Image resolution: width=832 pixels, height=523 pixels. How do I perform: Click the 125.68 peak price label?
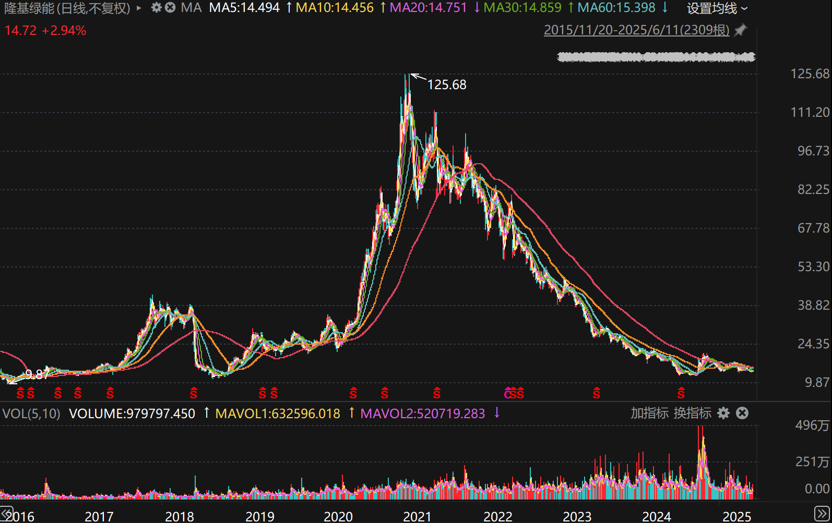[447, 84]
